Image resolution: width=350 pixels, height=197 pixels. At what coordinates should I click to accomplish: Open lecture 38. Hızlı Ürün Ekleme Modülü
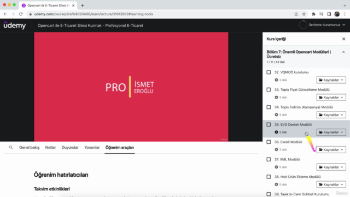297,177
